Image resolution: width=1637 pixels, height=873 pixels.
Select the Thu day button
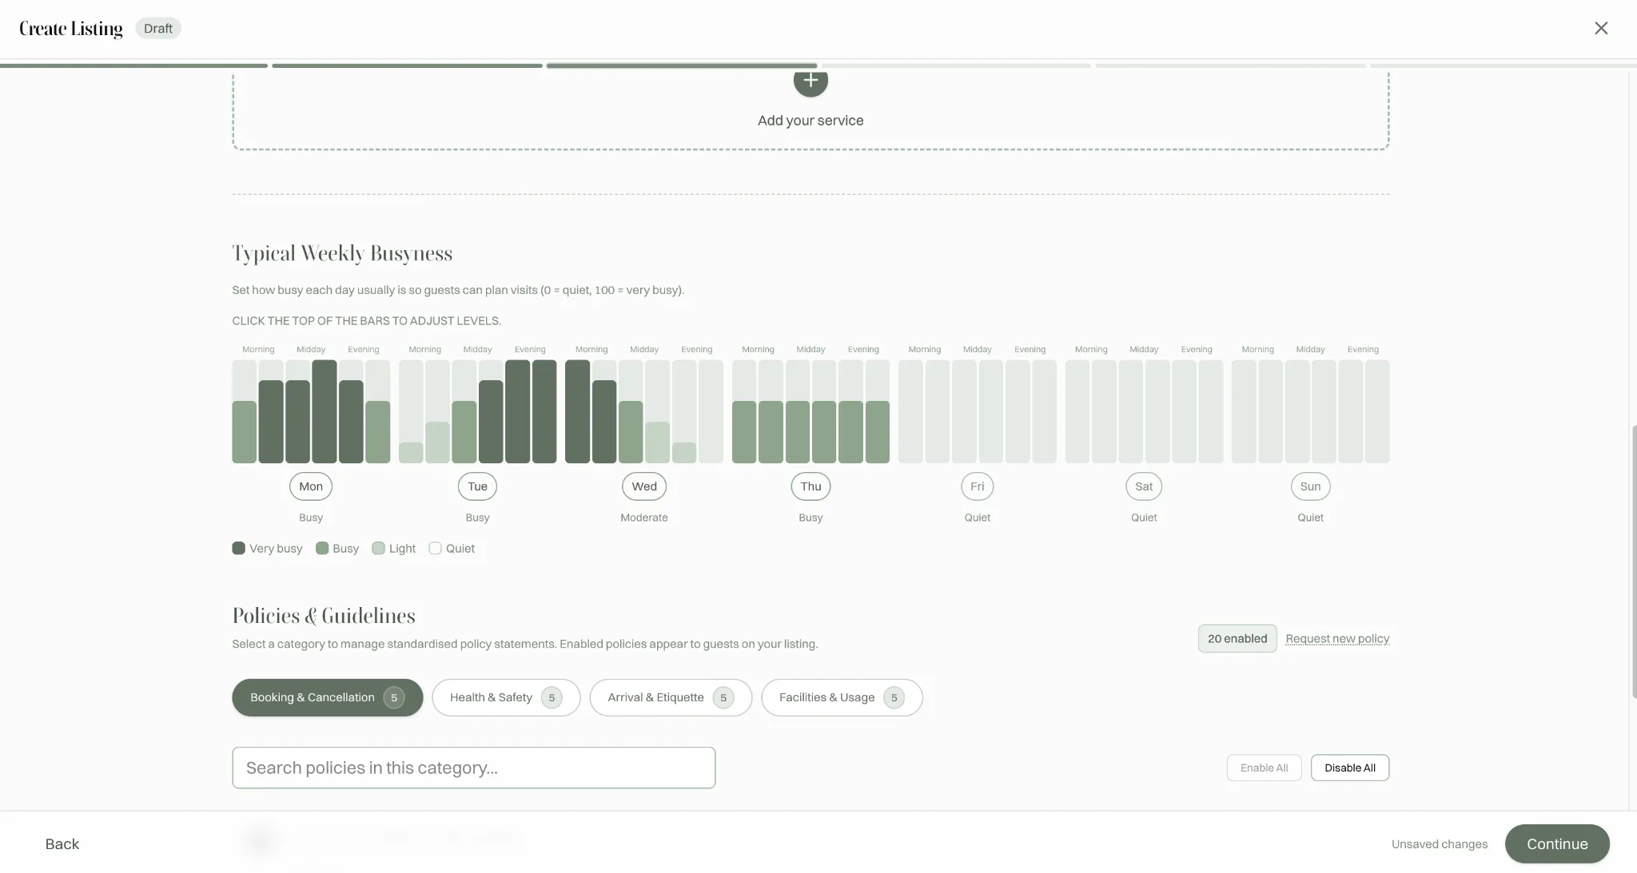[811, 486]
